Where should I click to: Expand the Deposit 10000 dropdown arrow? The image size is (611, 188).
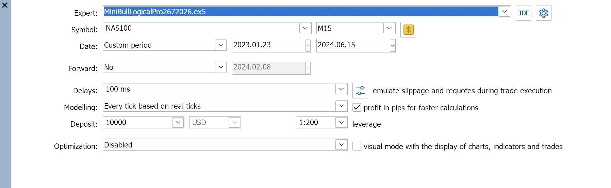click(x=178, y=123)
